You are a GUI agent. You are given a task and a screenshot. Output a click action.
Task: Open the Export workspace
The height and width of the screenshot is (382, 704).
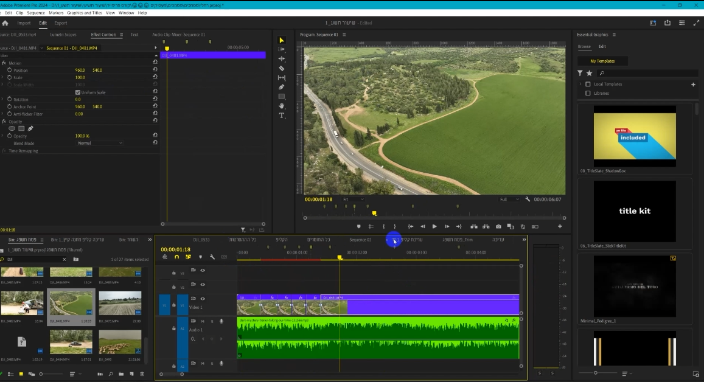point(61,23)
